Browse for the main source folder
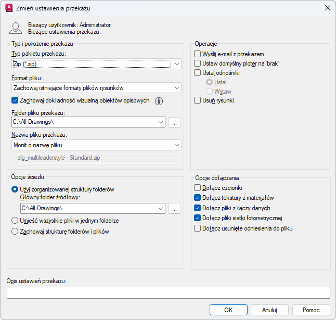 [174, 208]
